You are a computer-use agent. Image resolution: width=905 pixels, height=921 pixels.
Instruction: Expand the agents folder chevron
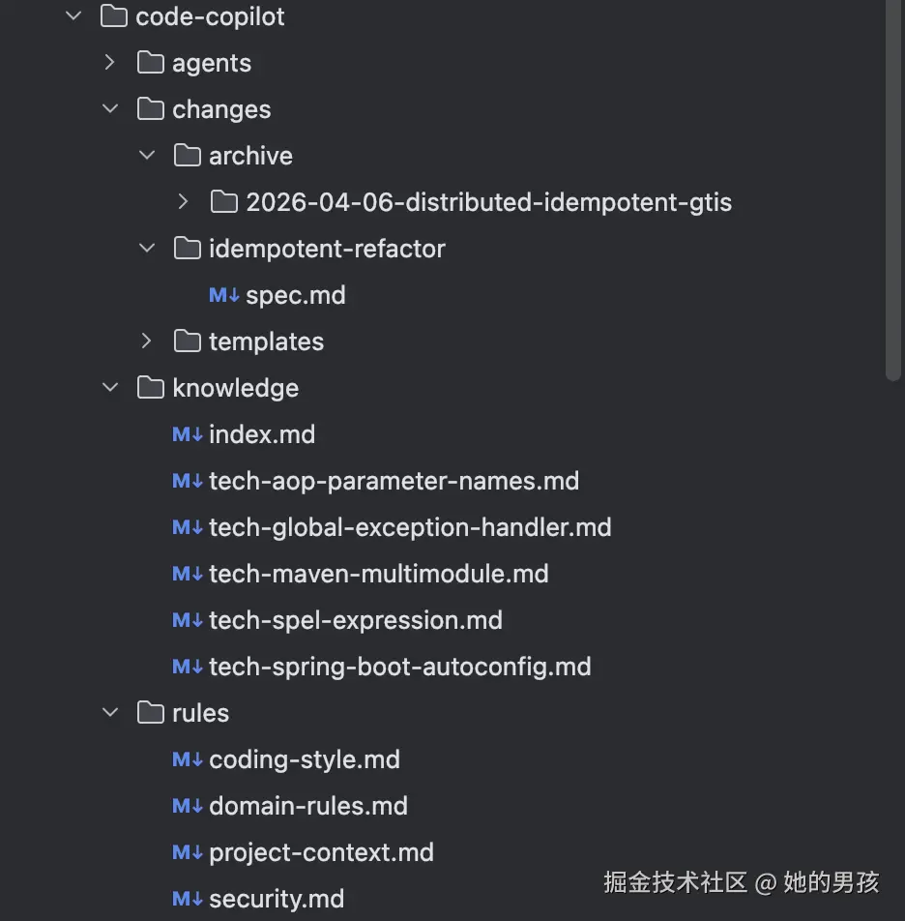point(109,63)
